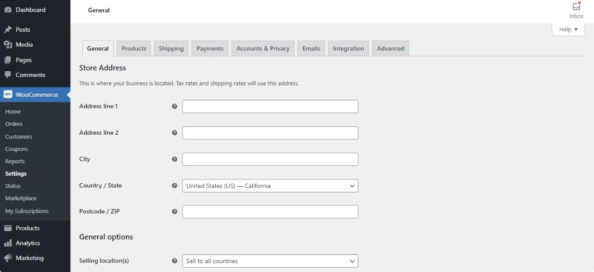Viewport: 594px width, 272px height.
Task: Open Dashboard via its sidebar icon
Action: (x=8, y=10)
